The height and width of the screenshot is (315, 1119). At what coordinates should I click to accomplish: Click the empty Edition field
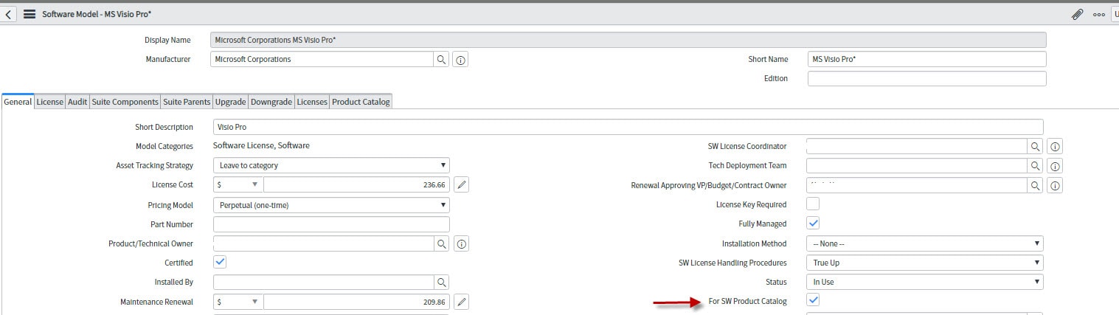point(927,78)
